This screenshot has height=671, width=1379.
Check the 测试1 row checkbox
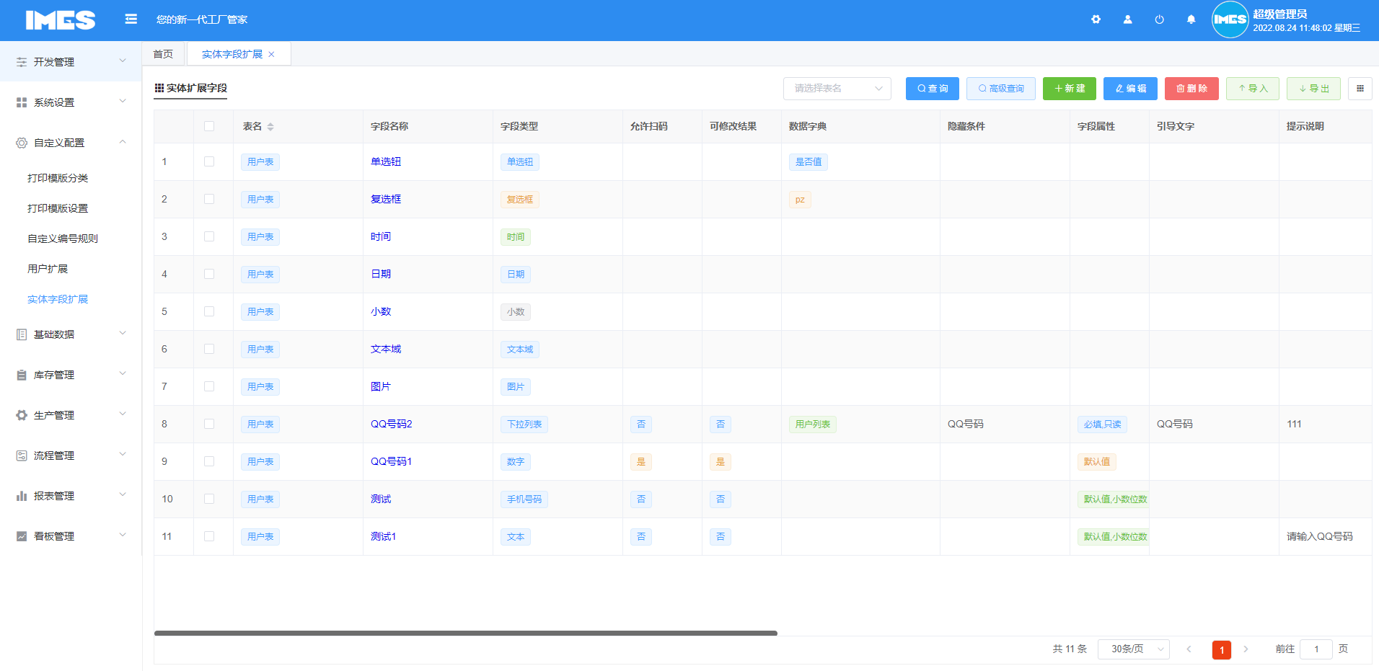pos(209,536)
